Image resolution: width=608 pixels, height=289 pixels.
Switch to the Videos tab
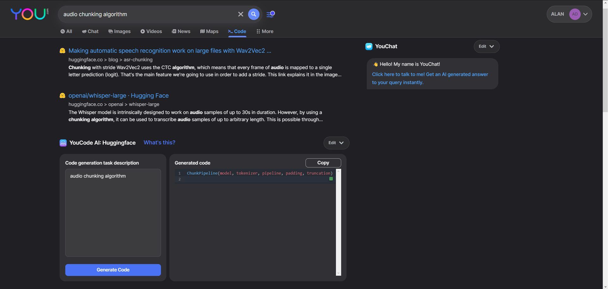click(151, 31)
